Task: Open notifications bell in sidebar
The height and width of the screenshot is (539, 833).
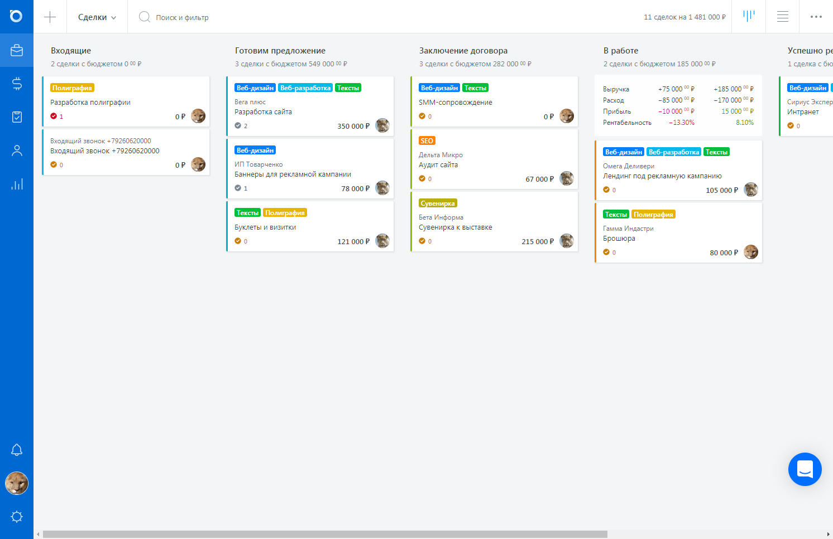Action: [17, 450]
